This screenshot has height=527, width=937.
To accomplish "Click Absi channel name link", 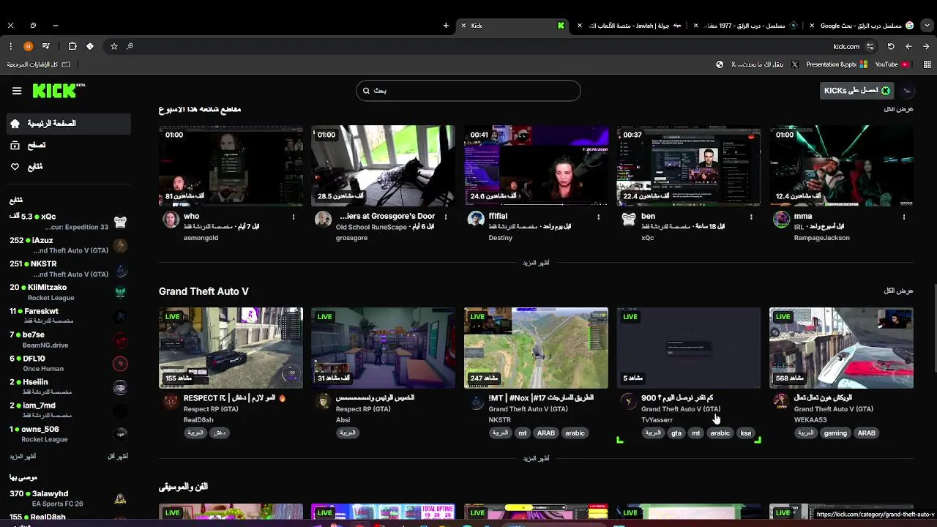I will coord(343,420).
